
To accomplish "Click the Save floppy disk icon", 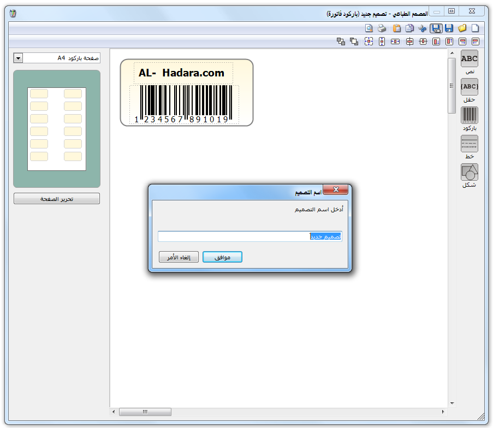I will [x=449, y=28].
